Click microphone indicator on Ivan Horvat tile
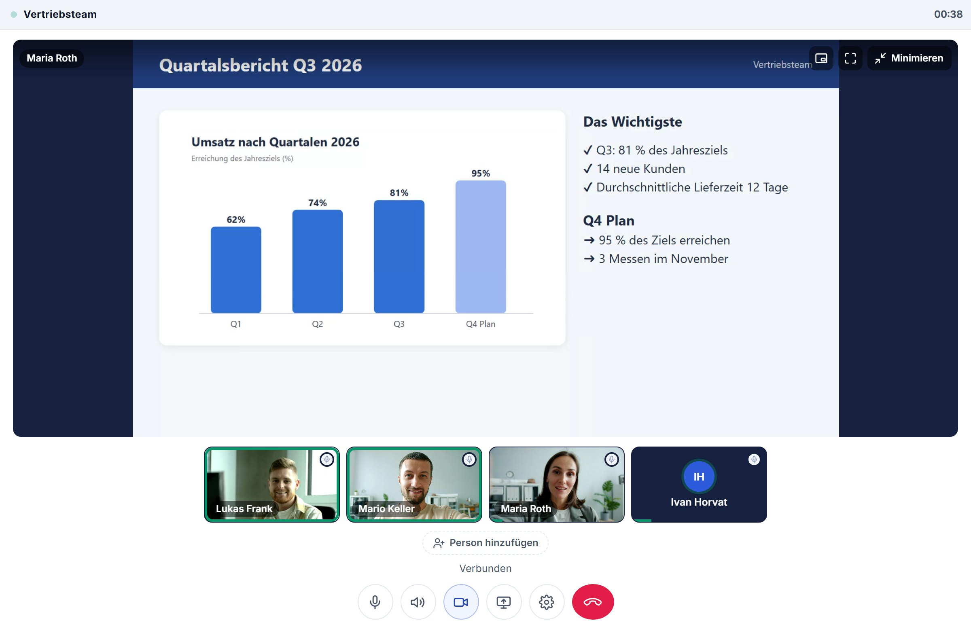The image size is (971, 631). click(754, 459)
